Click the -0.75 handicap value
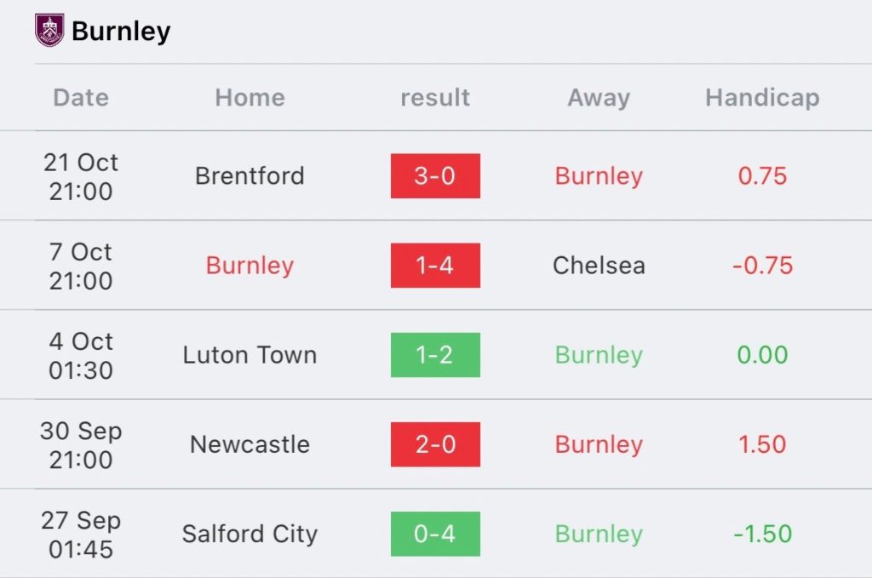 pyautogui.click(x=762, y=265)
